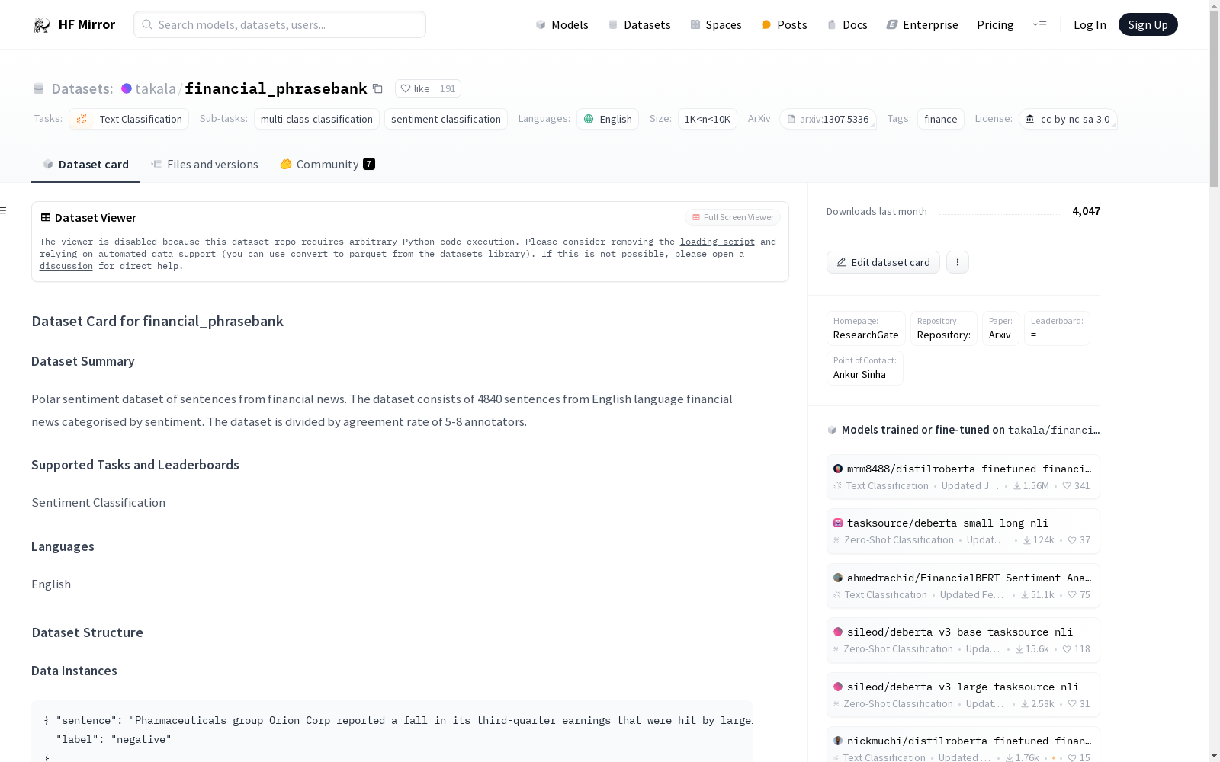Open the Community tab
This screenshot has height=762, width=1220.
coord(327,165)
